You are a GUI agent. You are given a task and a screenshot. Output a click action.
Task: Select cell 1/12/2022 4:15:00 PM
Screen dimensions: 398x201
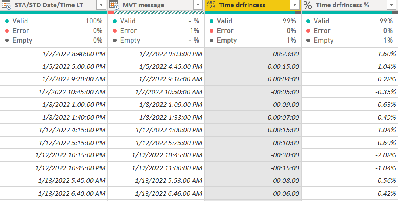coord(54,130)
